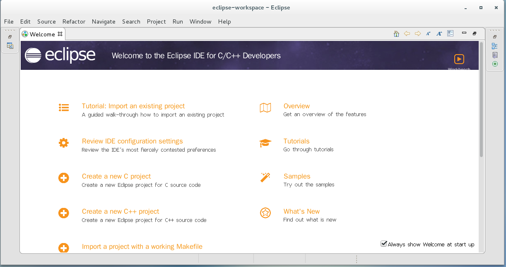Click star icon beside What's New
The image size is (506, 267).
265,213
